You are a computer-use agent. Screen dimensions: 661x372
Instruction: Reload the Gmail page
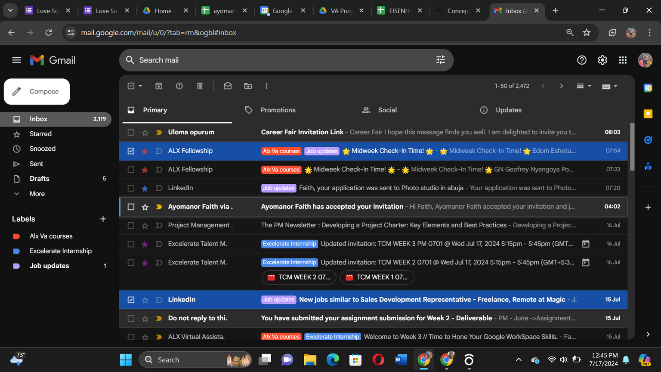click(49, 33)
